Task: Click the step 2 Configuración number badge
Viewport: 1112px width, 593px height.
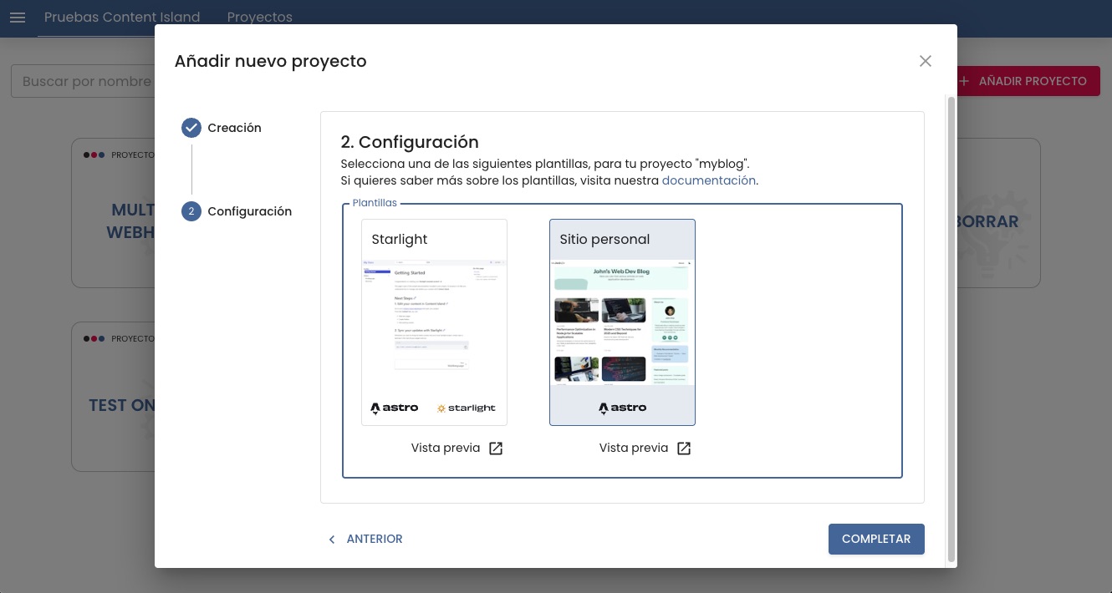Action: coord(191,211)
